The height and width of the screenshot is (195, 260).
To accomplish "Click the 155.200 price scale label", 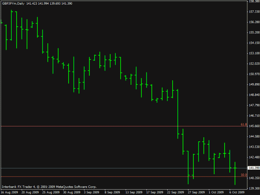I will [x=254, y=32].
